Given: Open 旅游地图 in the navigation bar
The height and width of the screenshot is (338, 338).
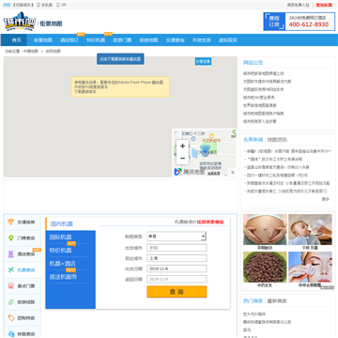Looking at the screenshot, I should click(x=148, y=40).
